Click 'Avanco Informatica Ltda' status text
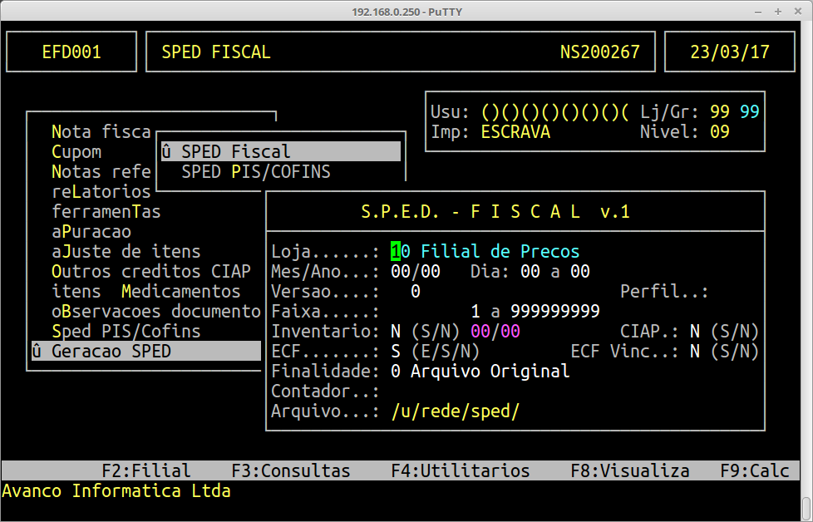This screenshot has width=813, height=522. pyautogui.click(x=116, y=491)
